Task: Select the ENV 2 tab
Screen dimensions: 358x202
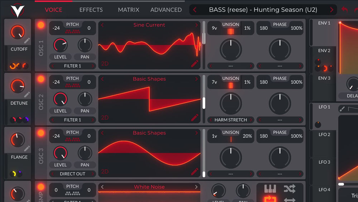Action: pyautogui.click(x=324, y=51)
